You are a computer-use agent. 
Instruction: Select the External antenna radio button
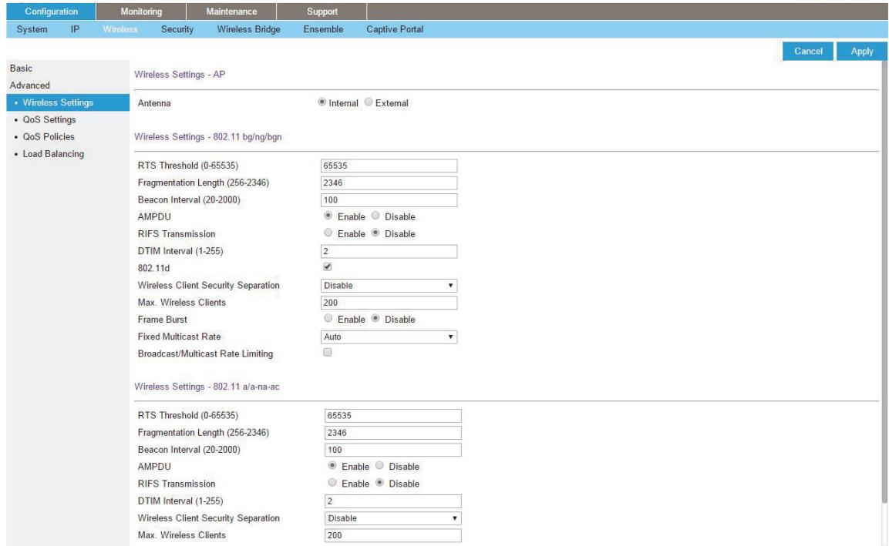pyautogui.click(x=369, y=102)
